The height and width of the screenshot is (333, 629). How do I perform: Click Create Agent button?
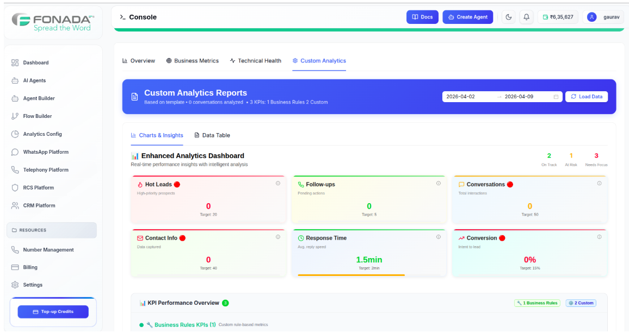[x=468, y=17]
